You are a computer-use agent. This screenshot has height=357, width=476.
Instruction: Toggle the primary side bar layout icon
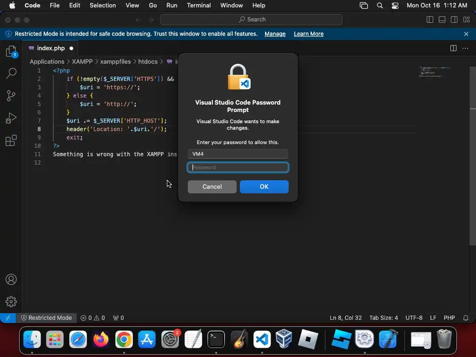430,20
